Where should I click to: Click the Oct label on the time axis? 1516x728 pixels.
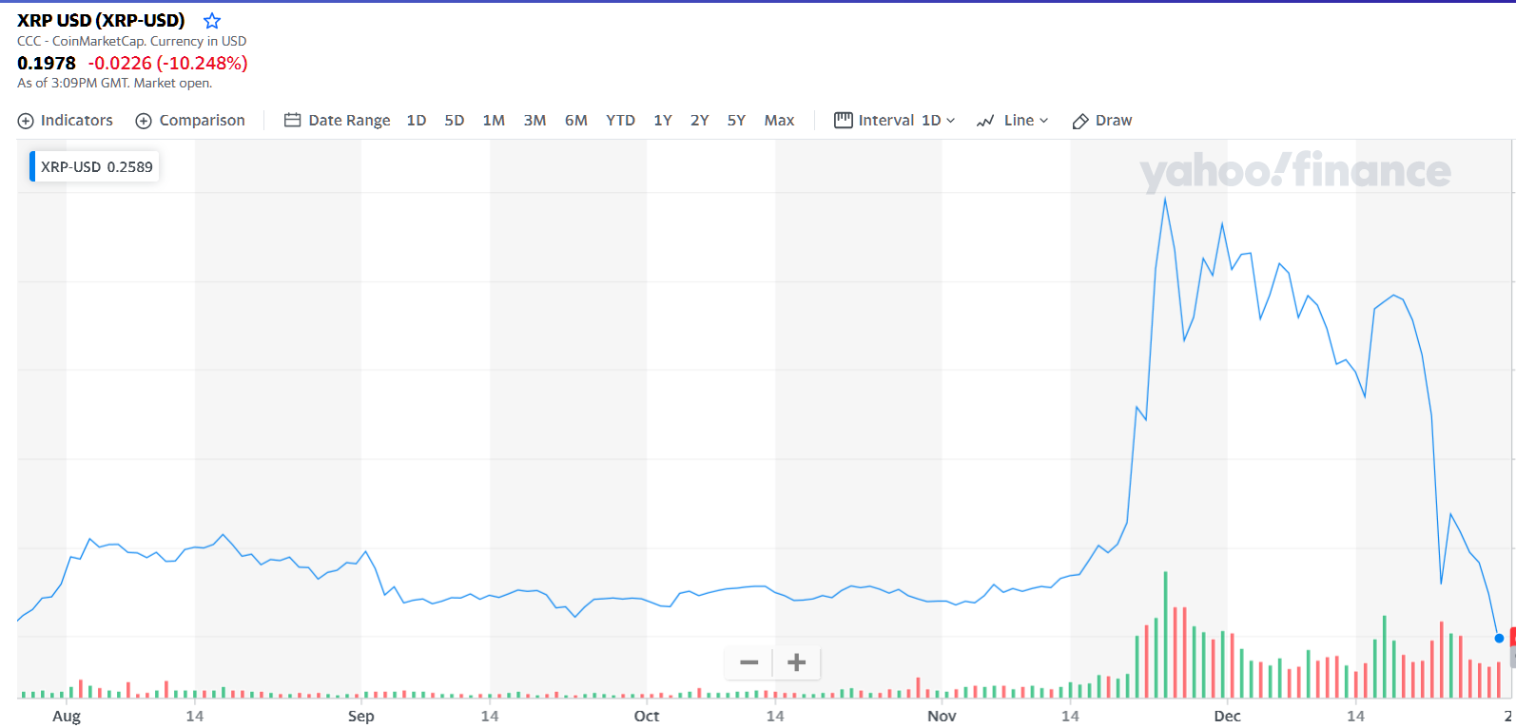(647, 716)
